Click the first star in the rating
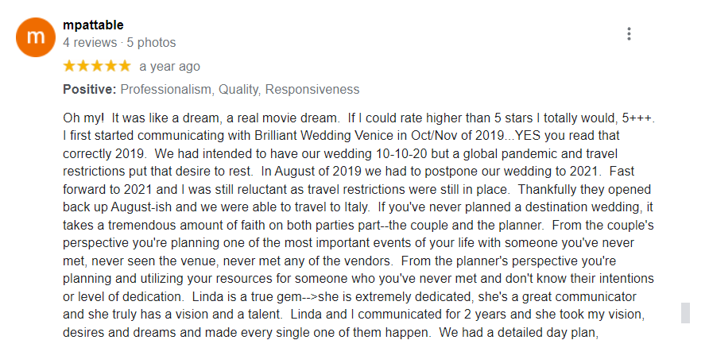The width and height of the screenshot is (709, 340). (x=70, y=66)
